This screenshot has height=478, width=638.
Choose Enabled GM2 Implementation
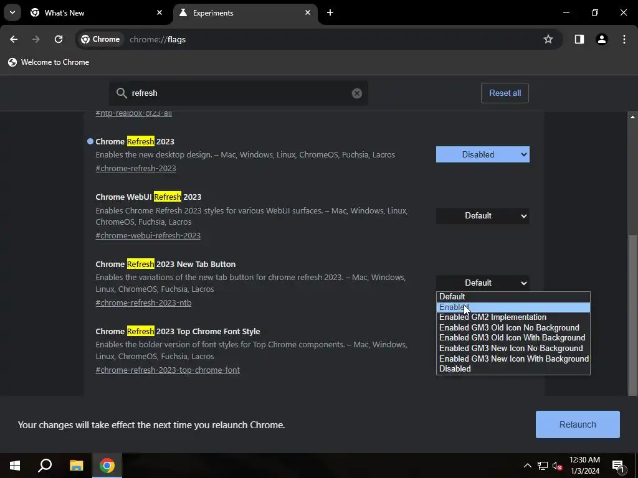coord(513,317)
